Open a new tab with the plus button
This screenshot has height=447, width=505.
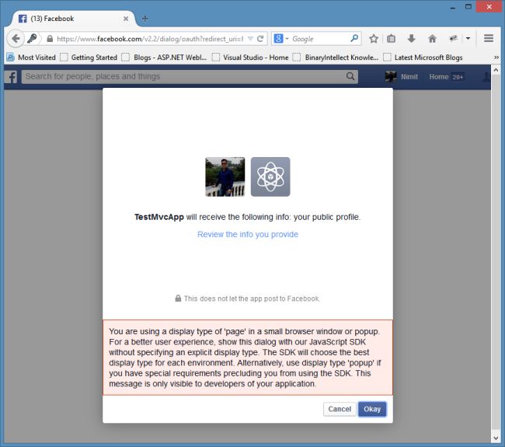pos(145,19)
